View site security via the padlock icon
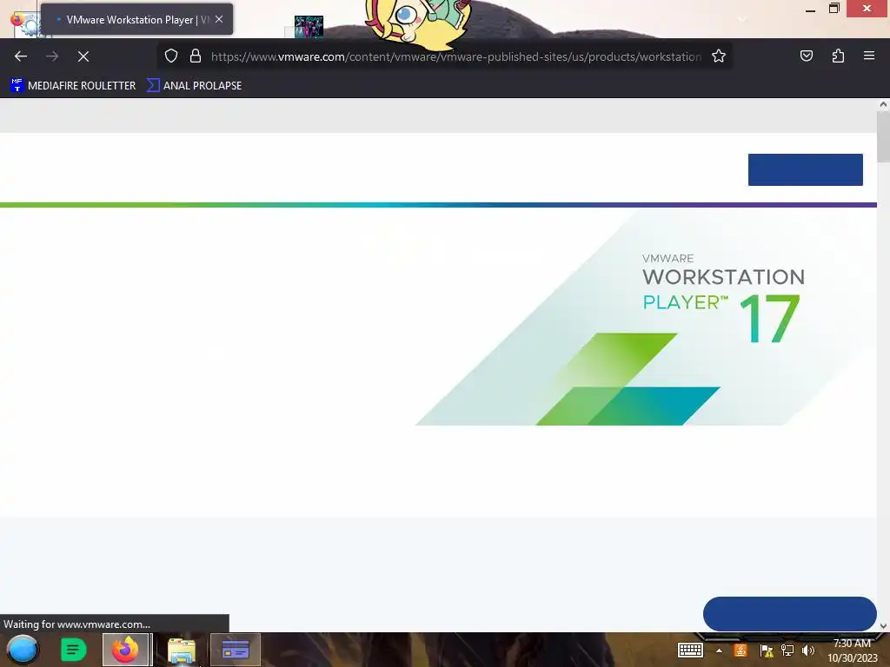Screen dimensions: 890x667 pyautogui.click(x=196, y=56)
